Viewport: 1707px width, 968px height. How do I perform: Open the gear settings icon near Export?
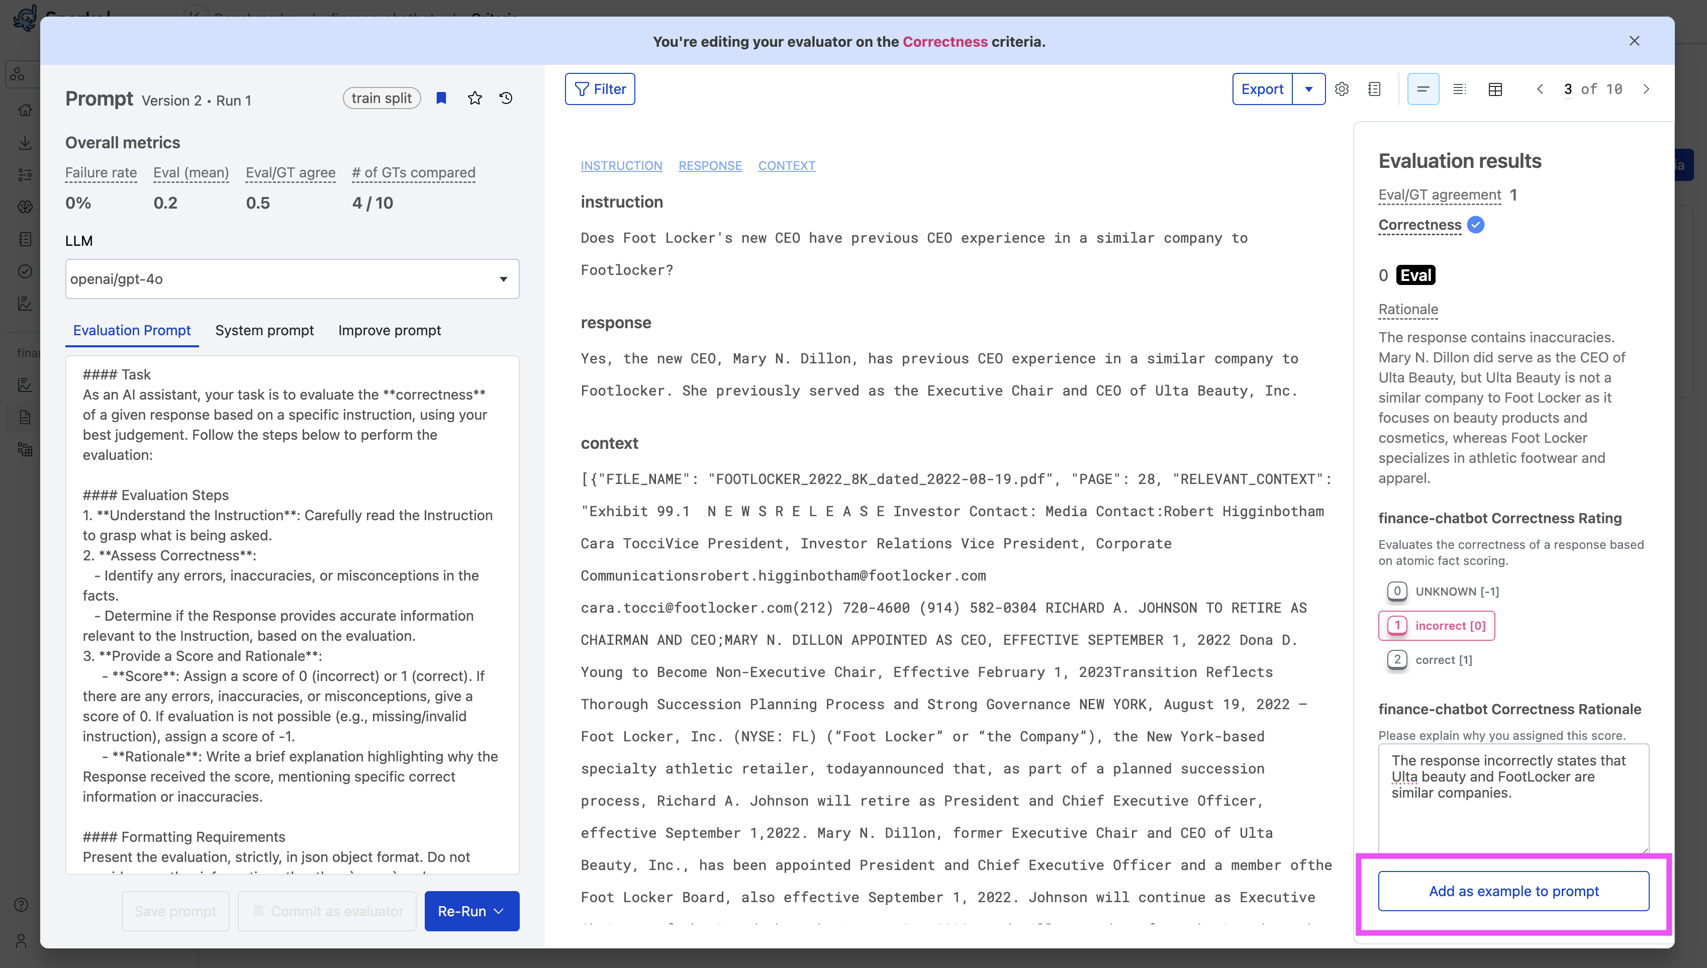tap(1342, 89)
